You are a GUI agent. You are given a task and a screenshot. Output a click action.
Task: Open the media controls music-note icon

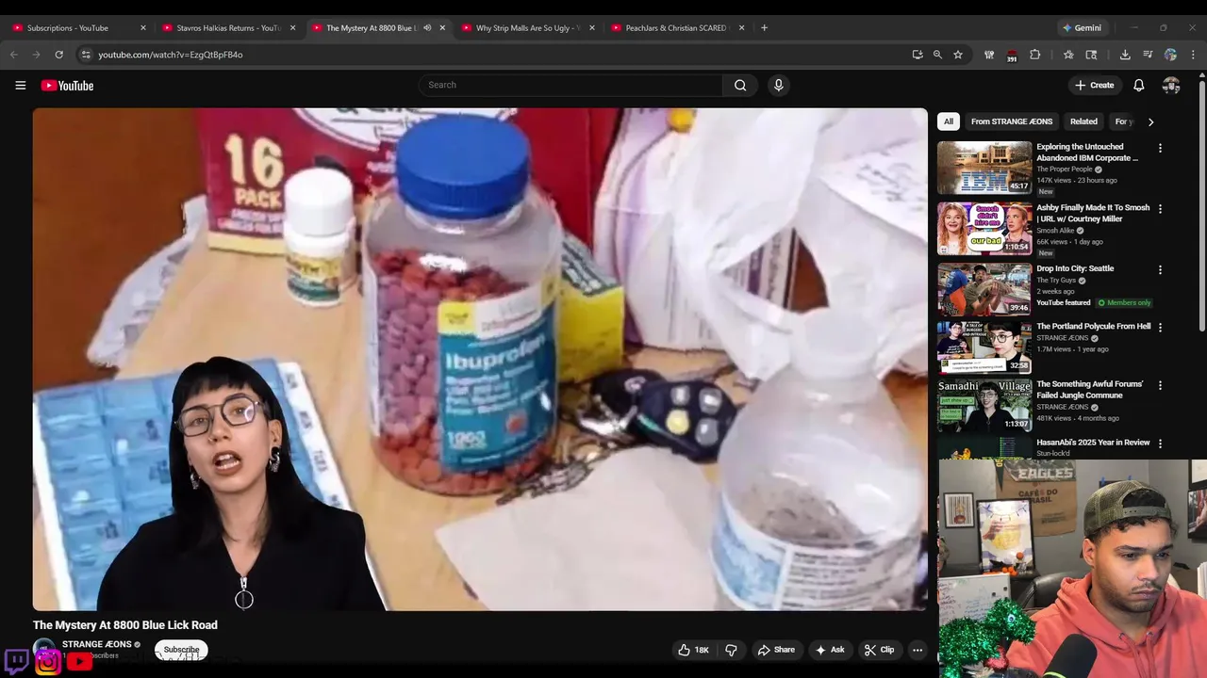(1148, 55)
